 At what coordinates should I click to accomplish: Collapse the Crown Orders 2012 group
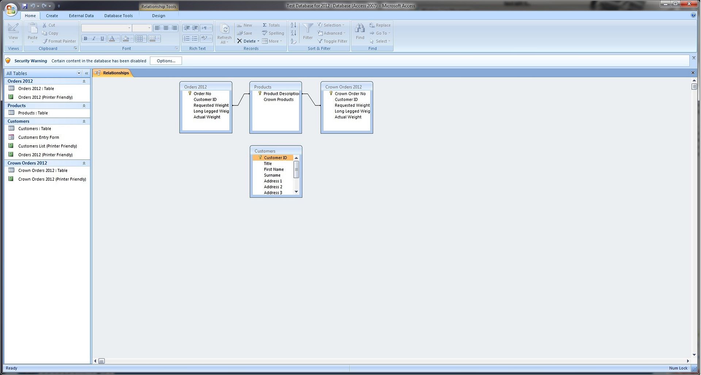click(84, 163)
